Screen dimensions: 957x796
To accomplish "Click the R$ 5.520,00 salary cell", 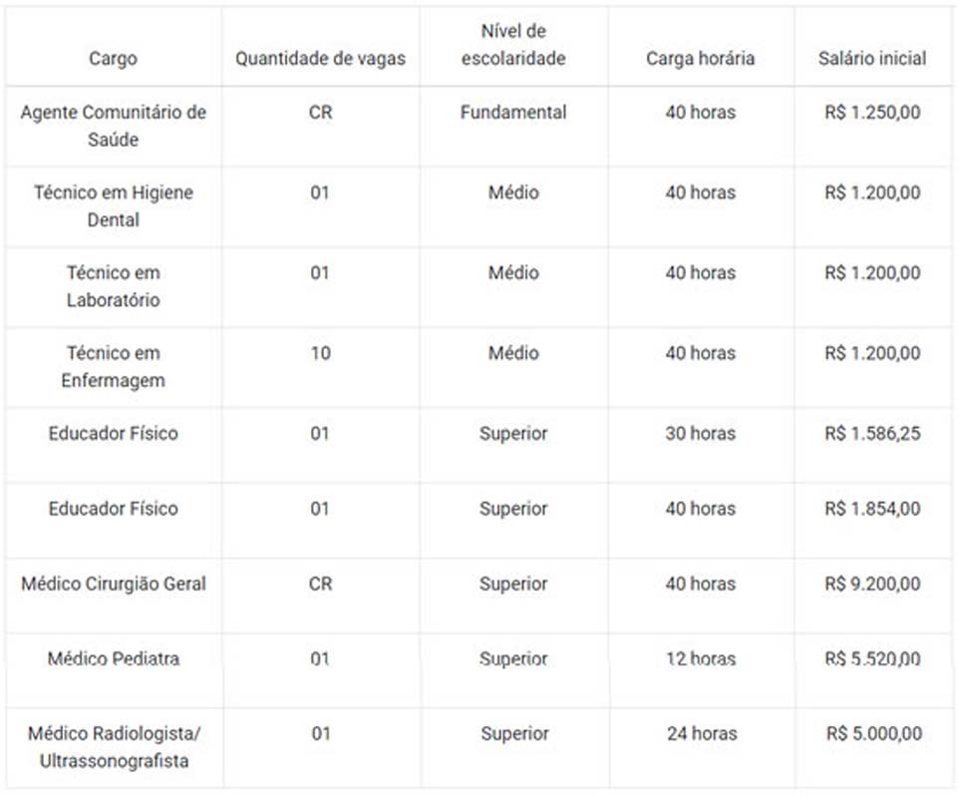I will [872, 658].
